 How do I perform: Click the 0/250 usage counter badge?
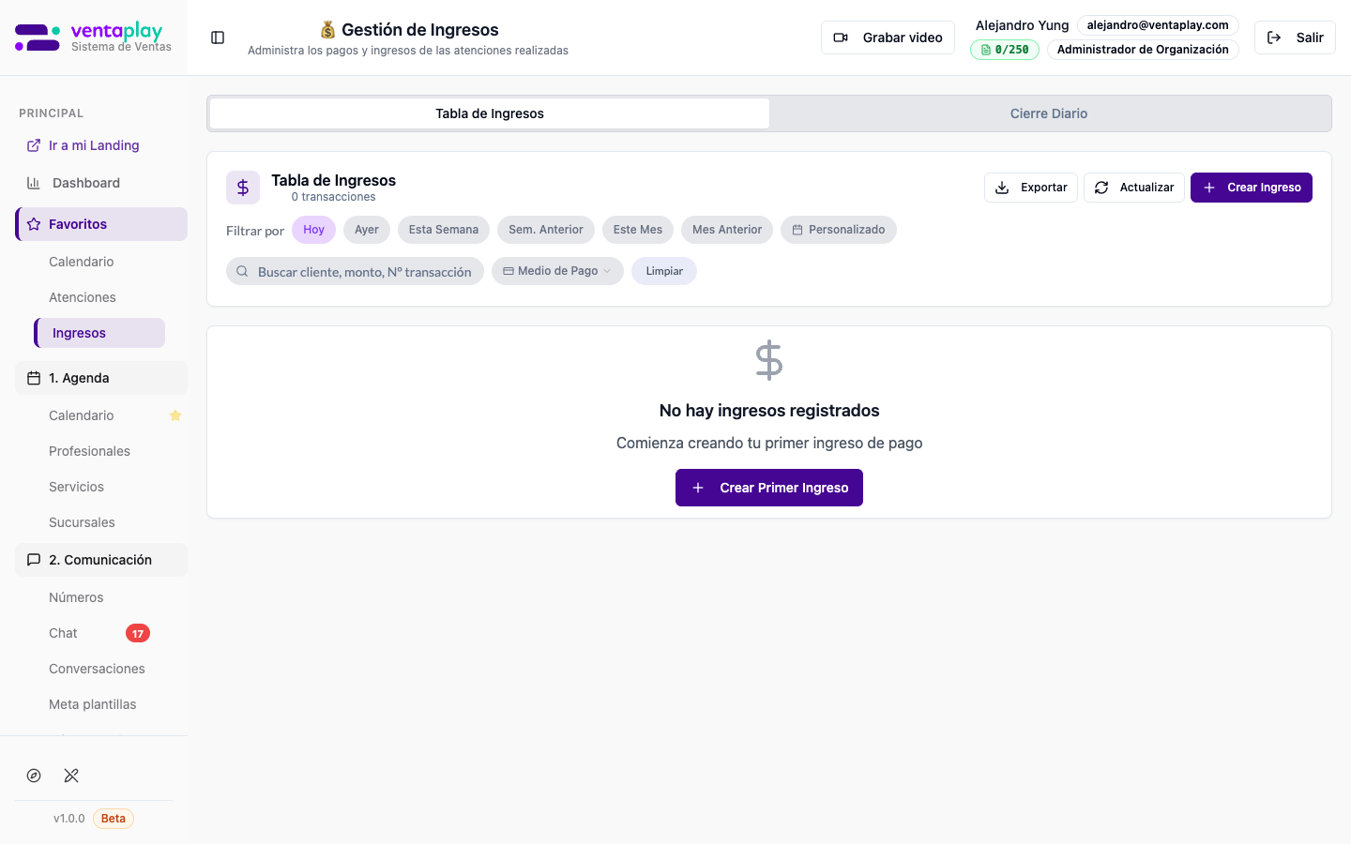tap(1005, 50)
